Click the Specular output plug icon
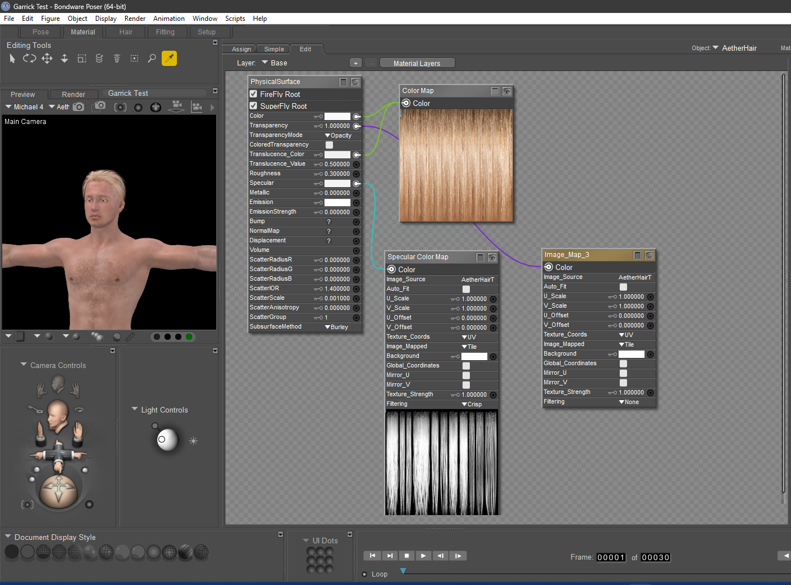Screen dimensions: 791x585 (x=357, y=183)
